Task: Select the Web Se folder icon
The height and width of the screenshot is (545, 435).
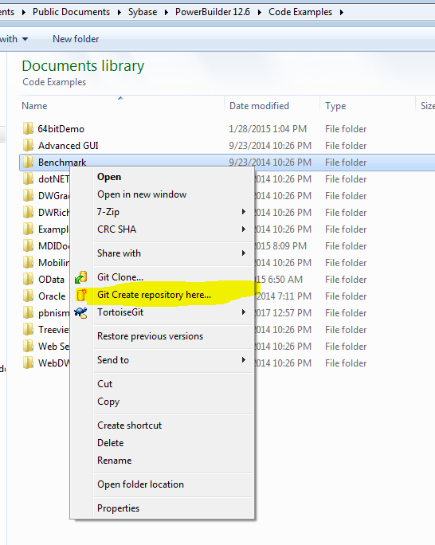Action: pos(28,346)
